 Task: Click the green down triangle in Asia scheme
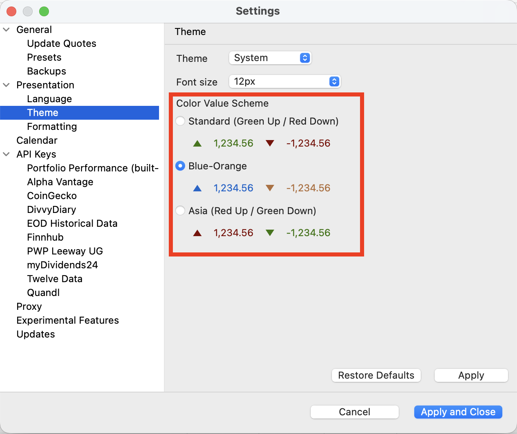tap(270, 233)
